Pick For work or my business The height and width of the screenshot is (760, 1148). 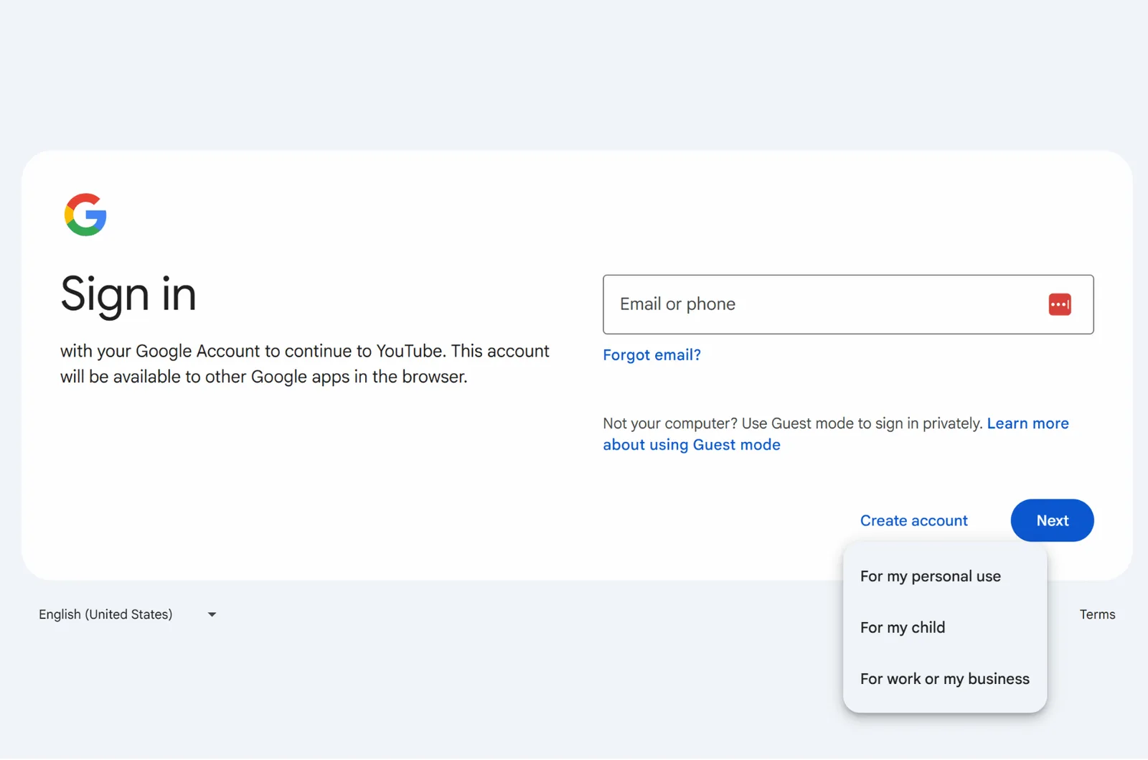click(x=944, y=679)
